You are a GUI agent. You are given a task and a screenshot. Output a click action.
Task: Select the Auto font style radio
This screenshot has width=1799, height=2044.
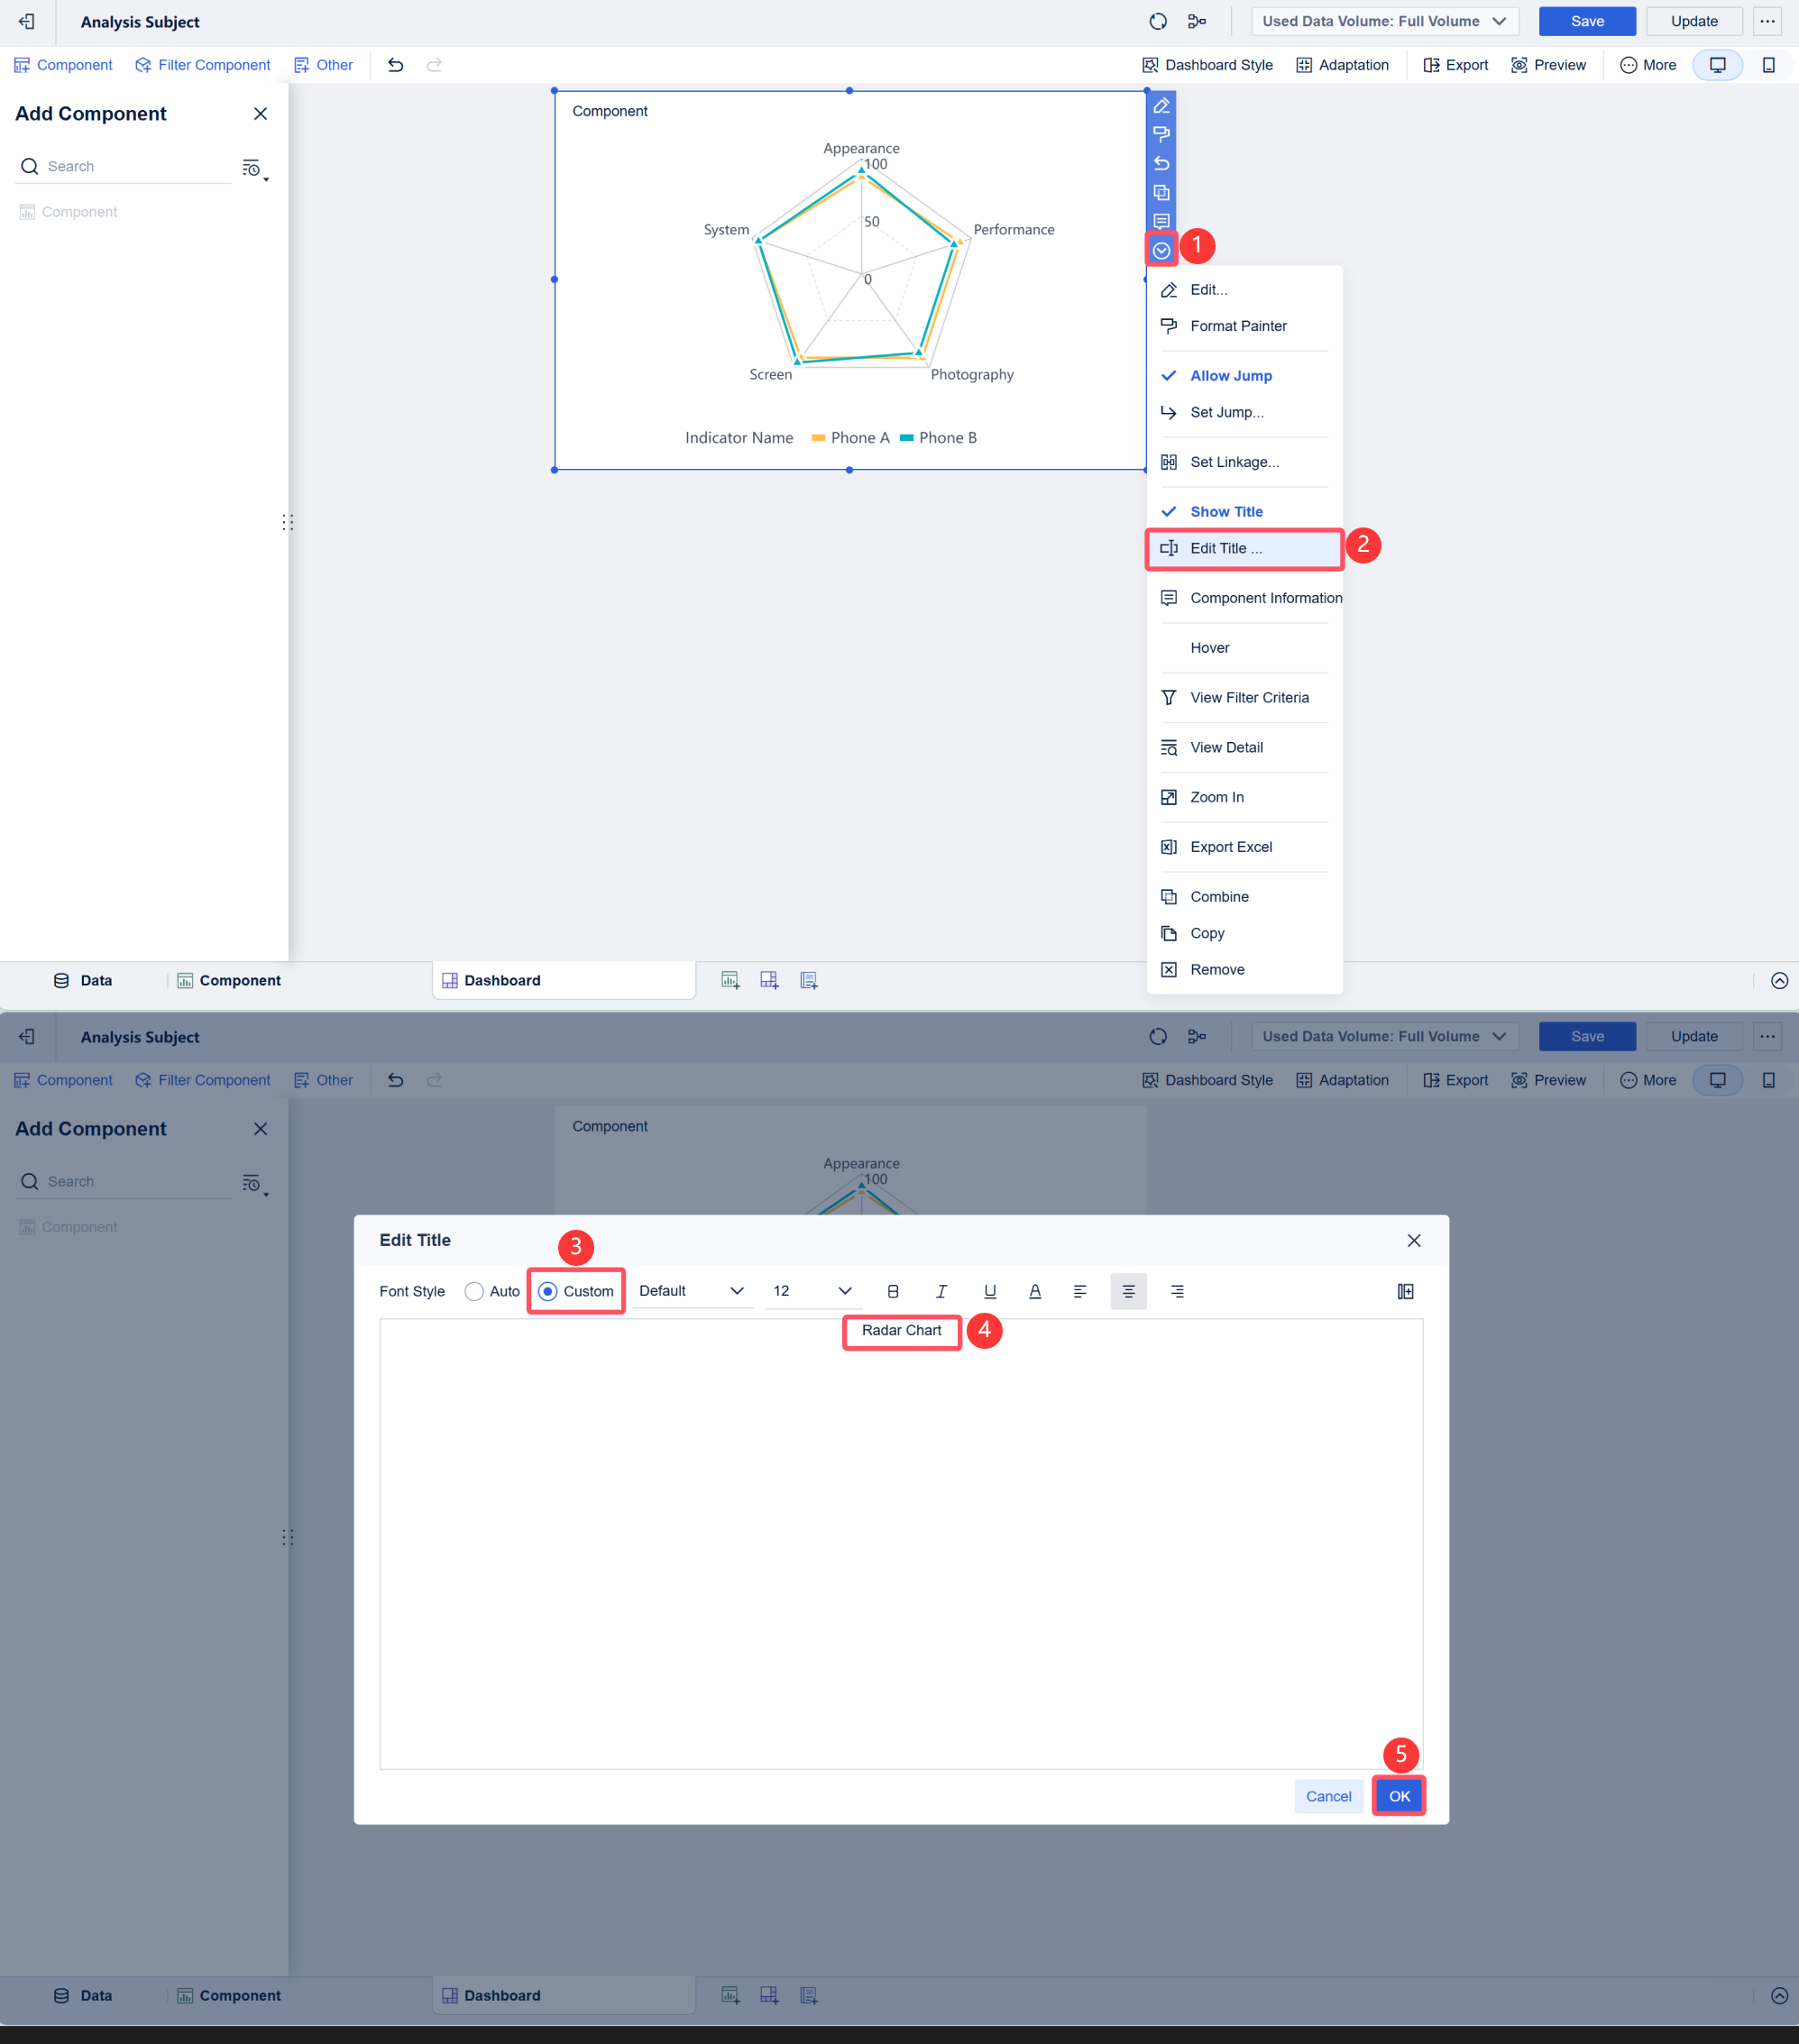[x=474, y=1291]
